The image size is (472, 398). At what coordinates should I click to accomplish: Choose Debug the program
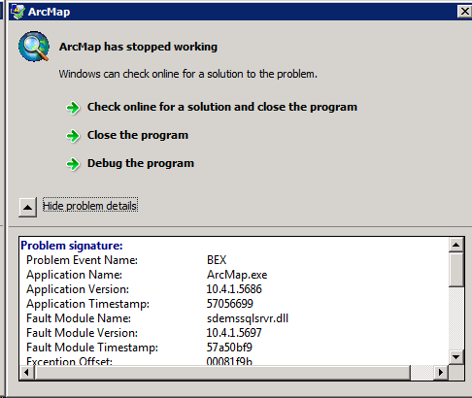tap(141, 163)
